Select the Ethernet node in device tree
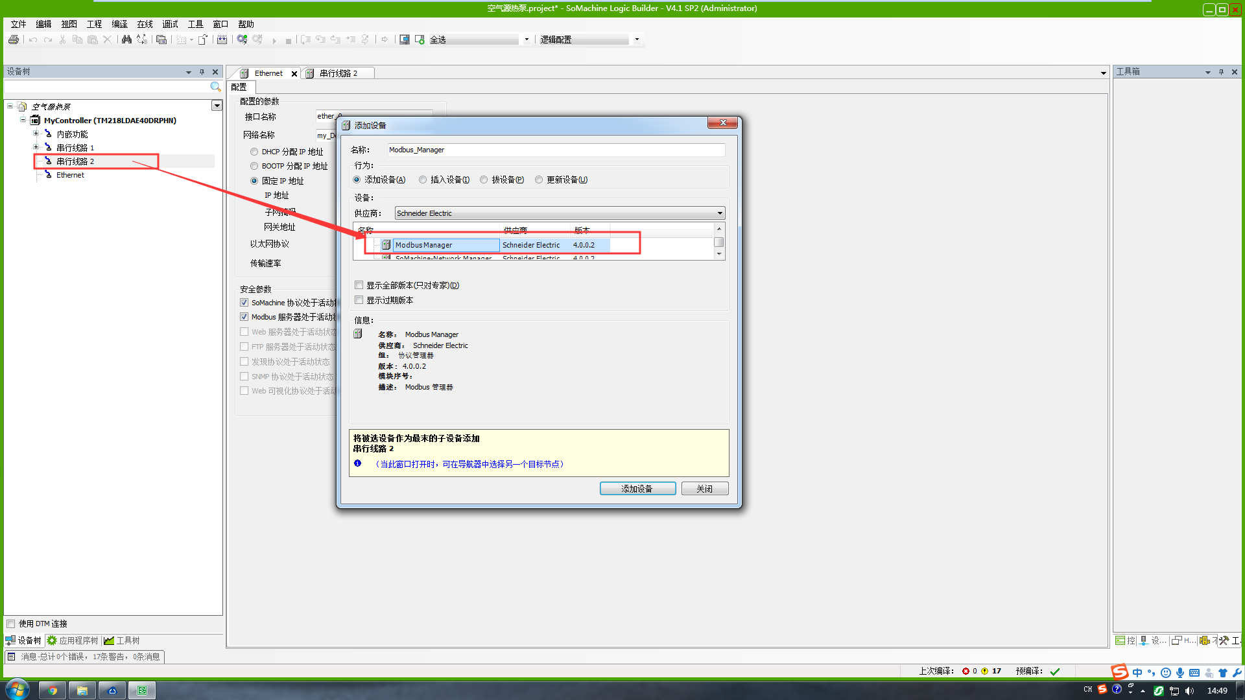 pyautogui.click(x=70, y=175)
